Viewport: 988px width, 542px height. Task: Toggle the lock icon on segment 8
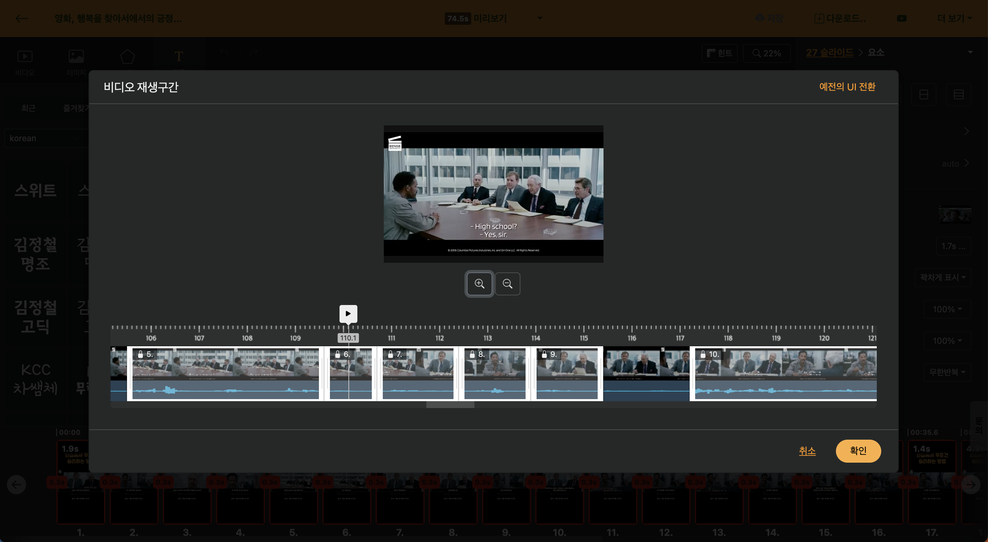tap(472, 354)
